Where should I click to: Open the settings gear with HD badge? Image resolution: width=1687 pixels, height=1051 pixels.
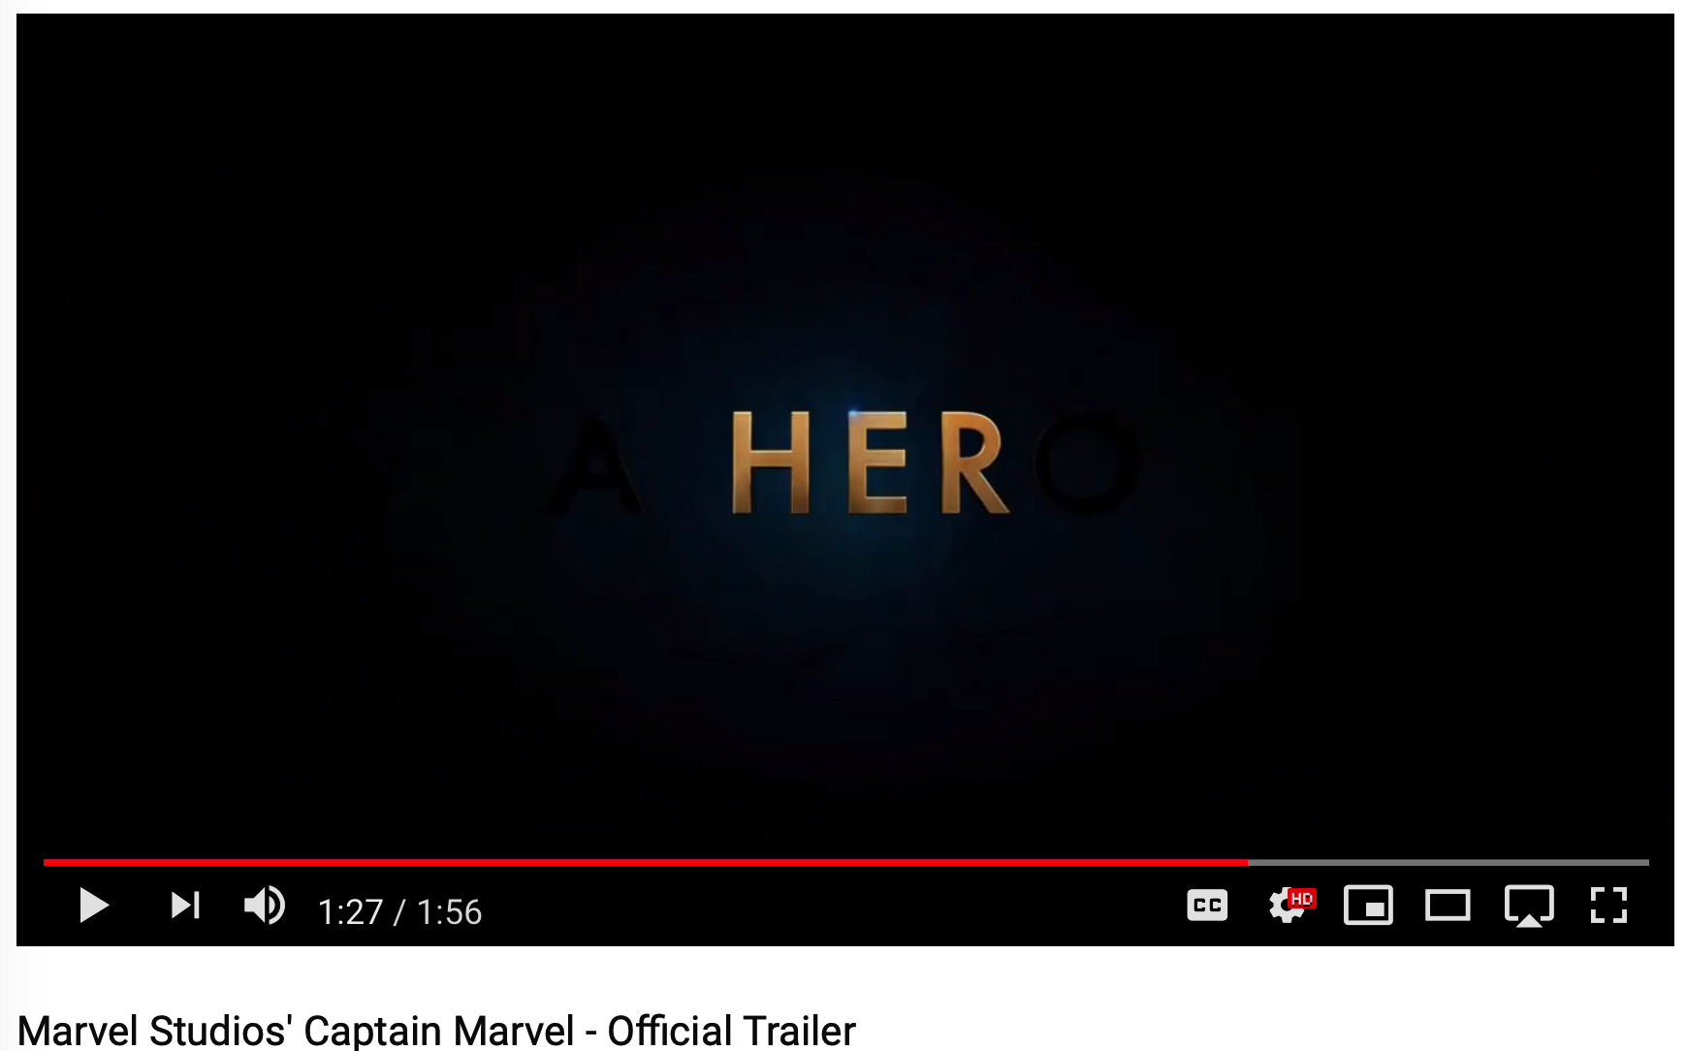1290,906
